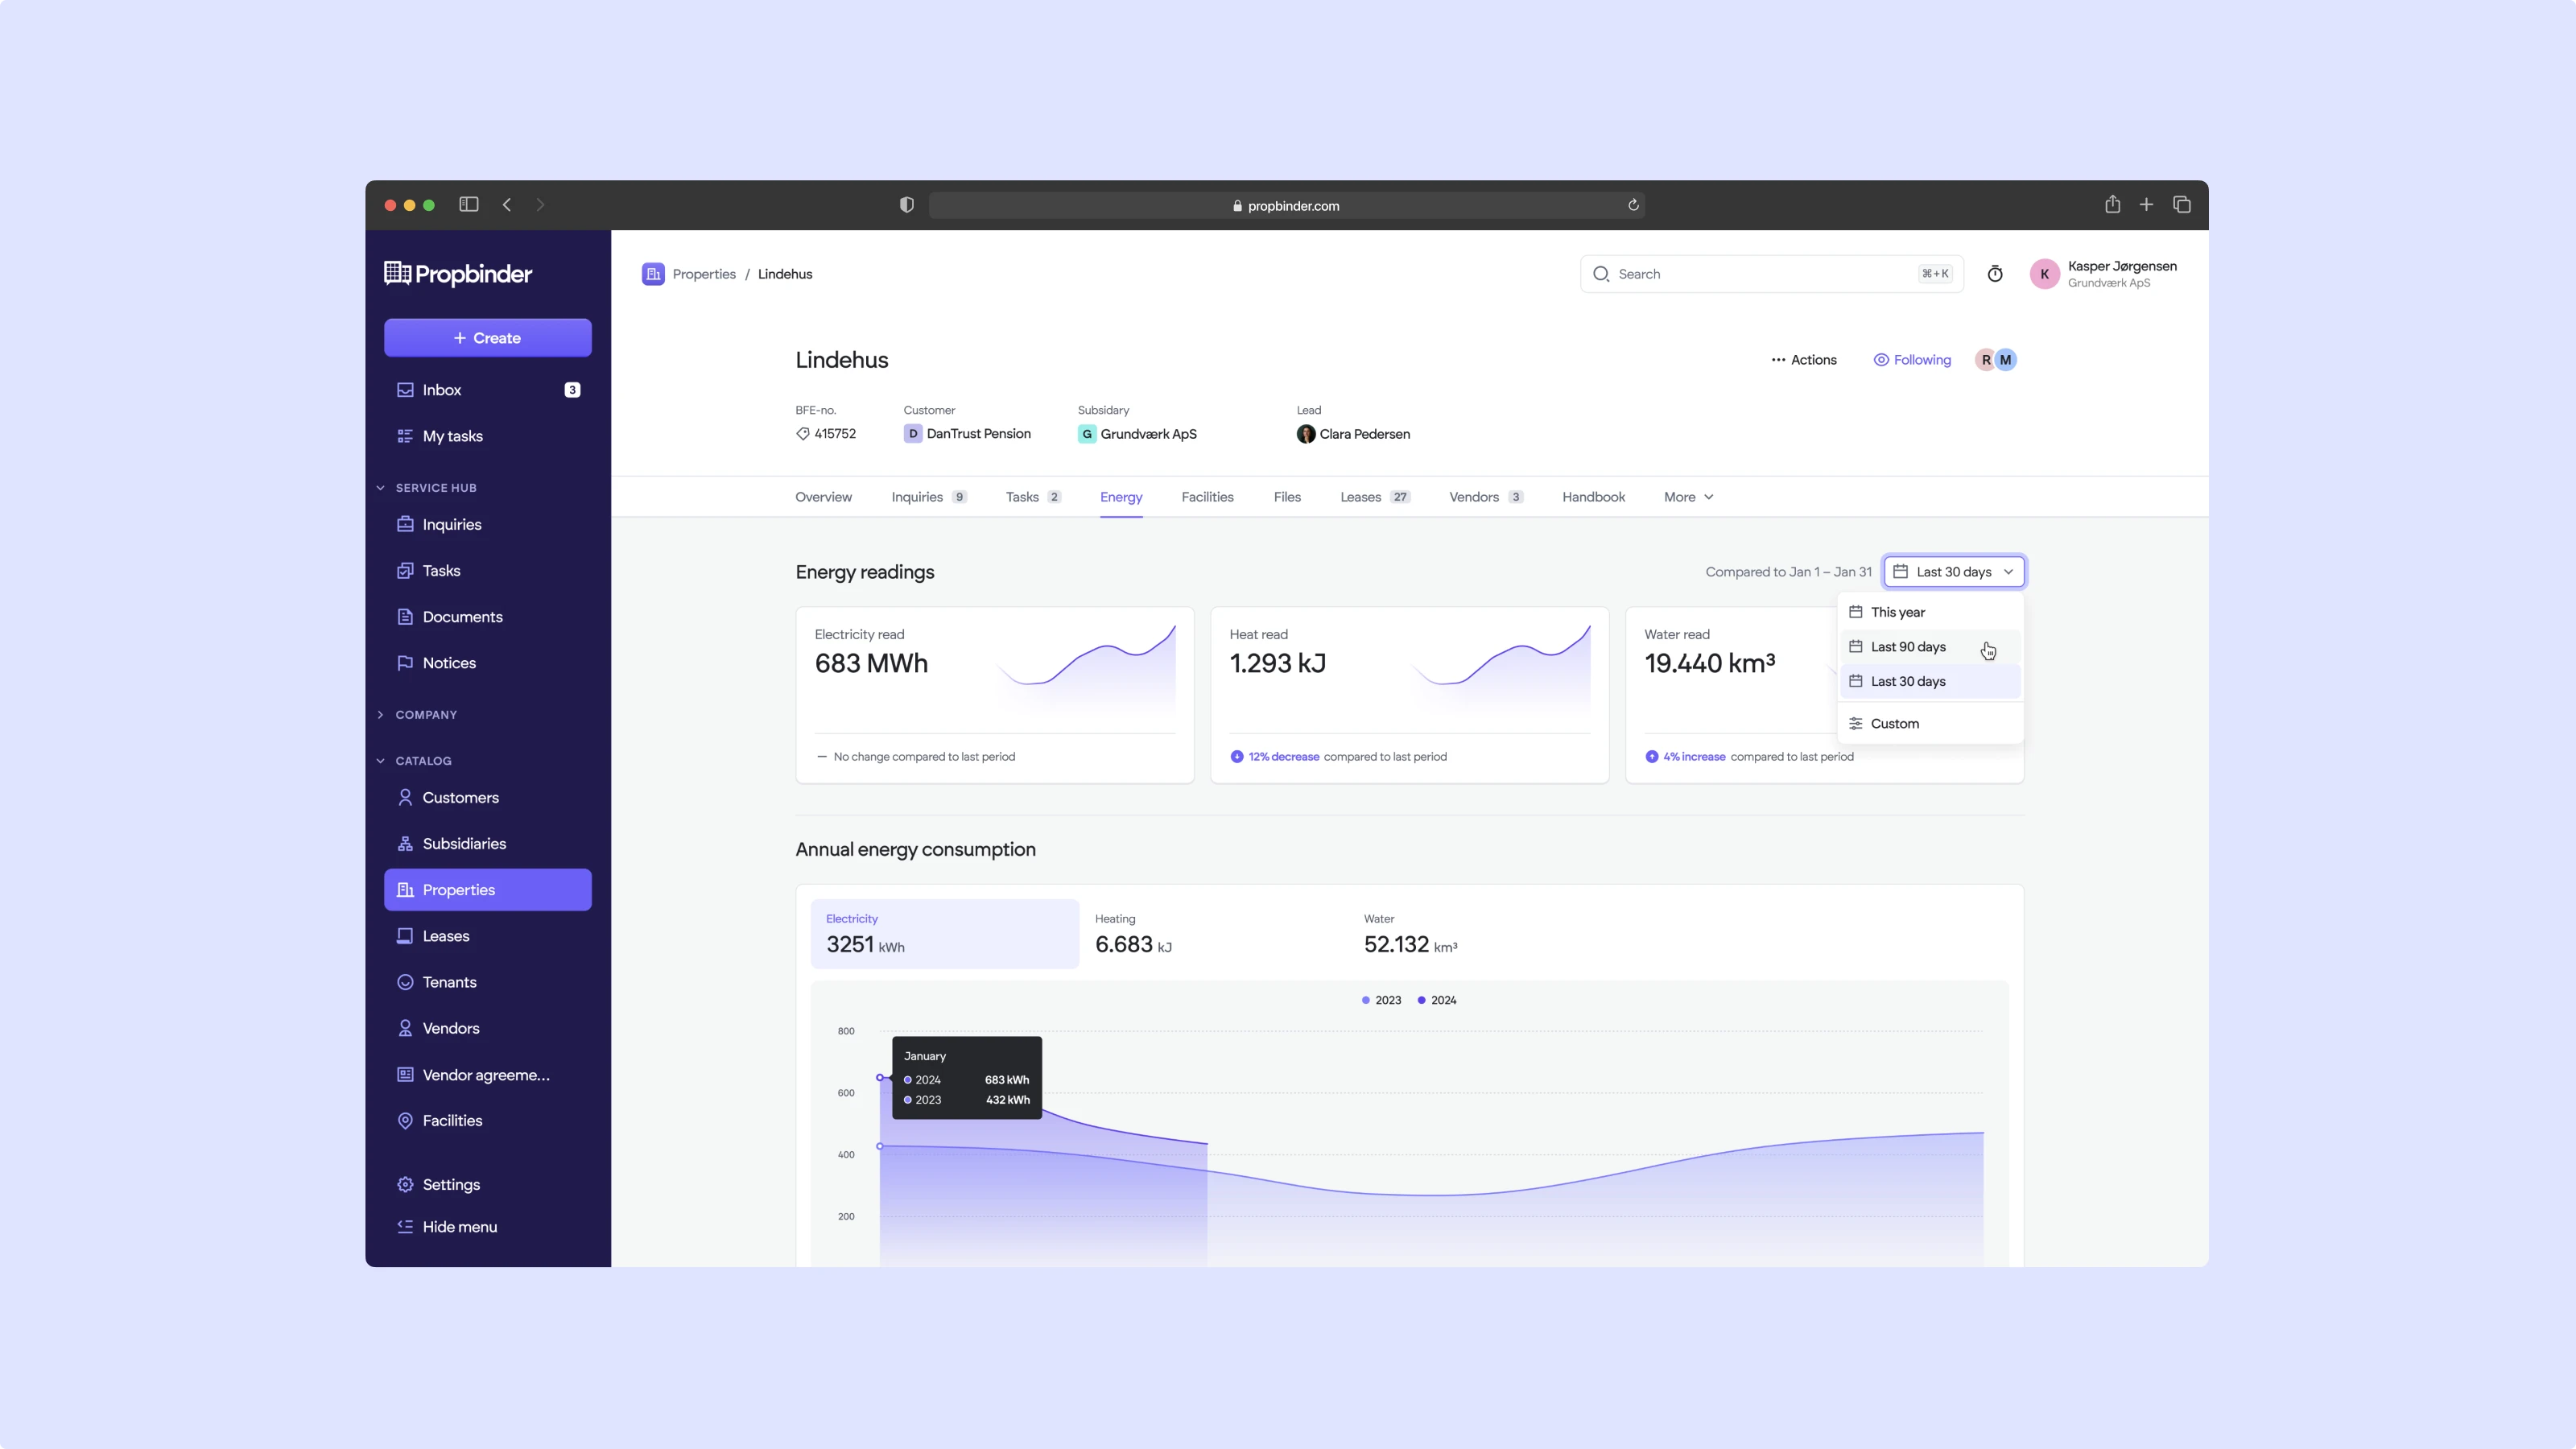Open the Actions menu button
Image resolution: width=2576 pixels, height=1449 pixels.
[x=1803, y=360]
